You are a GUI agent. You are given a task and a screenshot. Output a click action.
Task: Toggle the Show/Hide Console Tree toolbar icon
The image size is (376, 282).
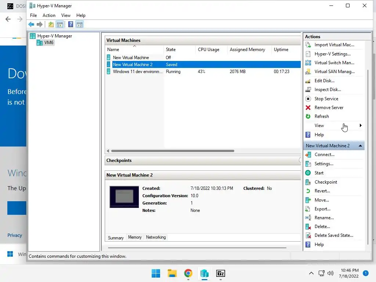coord(60,25)
